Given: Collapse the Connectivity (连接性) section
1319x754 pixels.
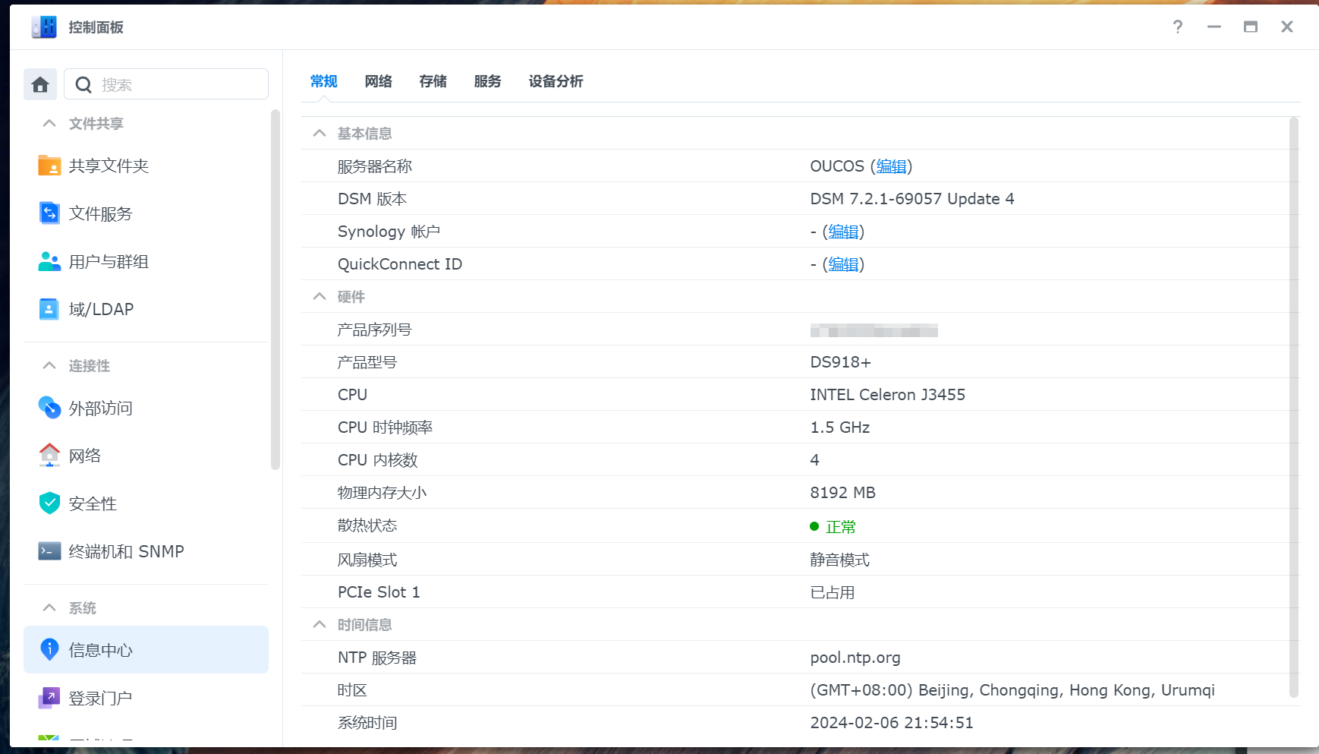Looking at the screenshot, I should [49, 365].
